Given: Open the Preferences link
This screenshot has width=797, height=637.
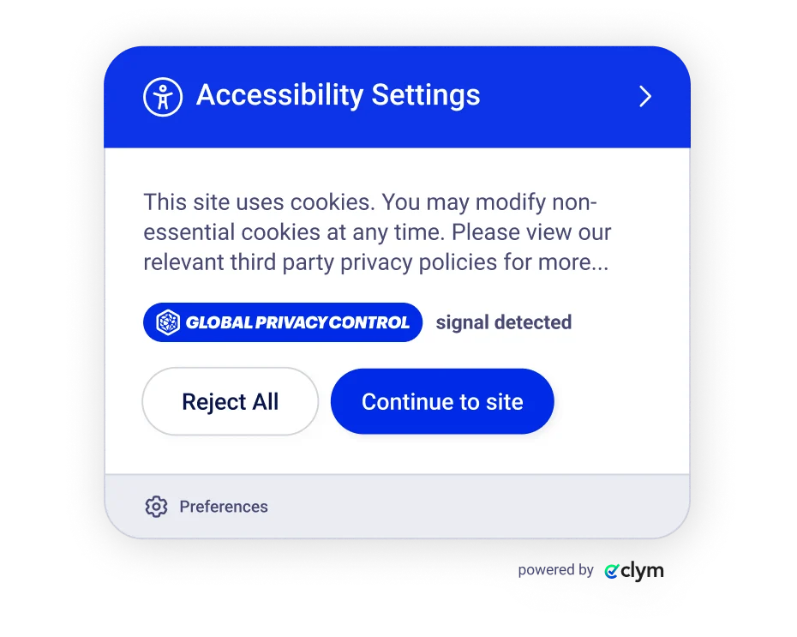Looking at the screenshot, I should pos(223,507).
